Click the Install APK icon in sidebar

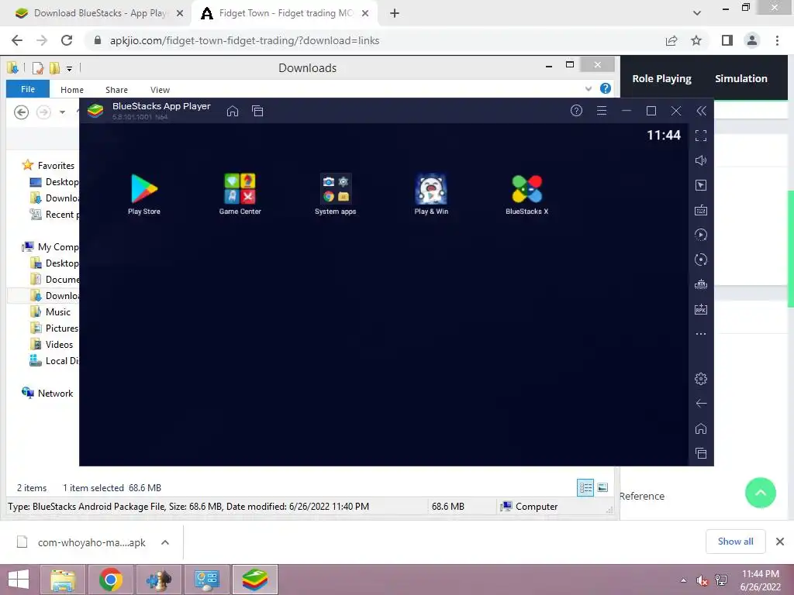[701, 309]
